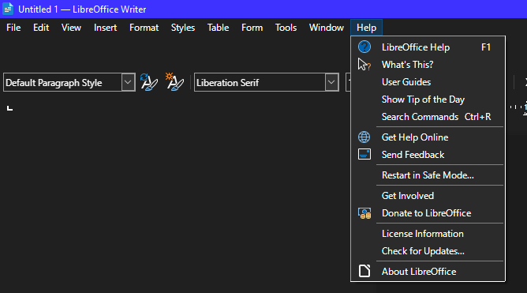Viewport: 527px width, 293px height.
Task: Open the View menu
Action: pyautogui.click(x=71, y=28)
